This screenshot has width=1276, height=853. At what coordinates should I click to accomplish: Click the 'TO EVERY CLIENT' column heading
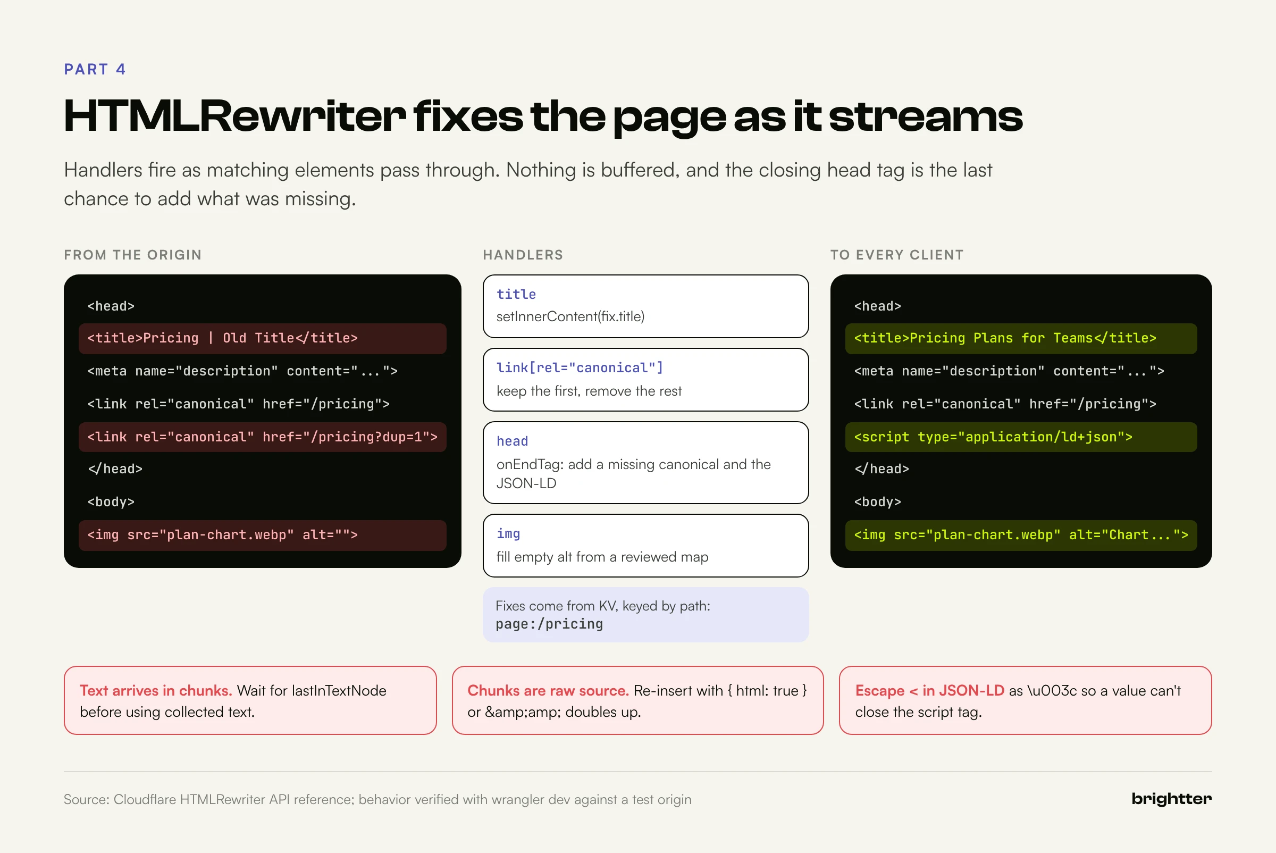(x=897, y=255)
